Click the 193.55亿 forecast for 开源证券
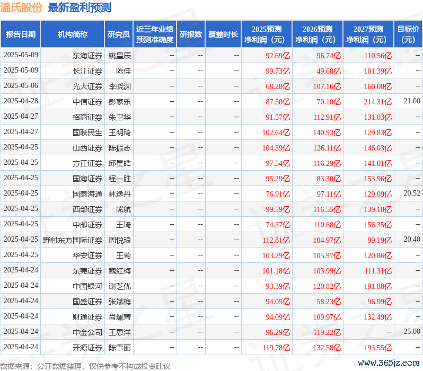423x371 pixels. (377, 348)
